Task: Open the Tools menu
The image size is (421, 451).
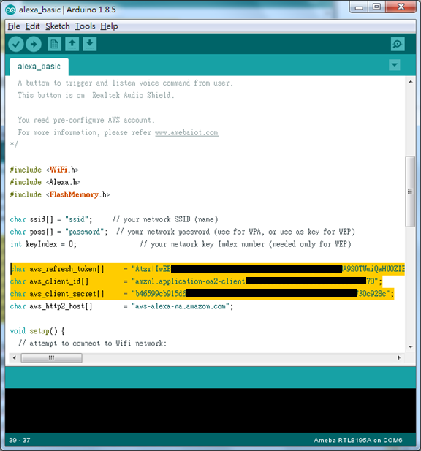Action: pos(85,26)
